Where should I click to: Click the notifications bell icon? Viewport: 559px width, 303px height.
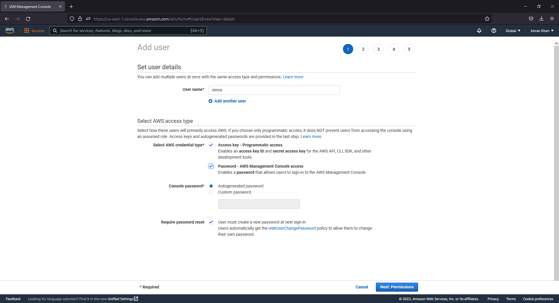pos(479,31)
